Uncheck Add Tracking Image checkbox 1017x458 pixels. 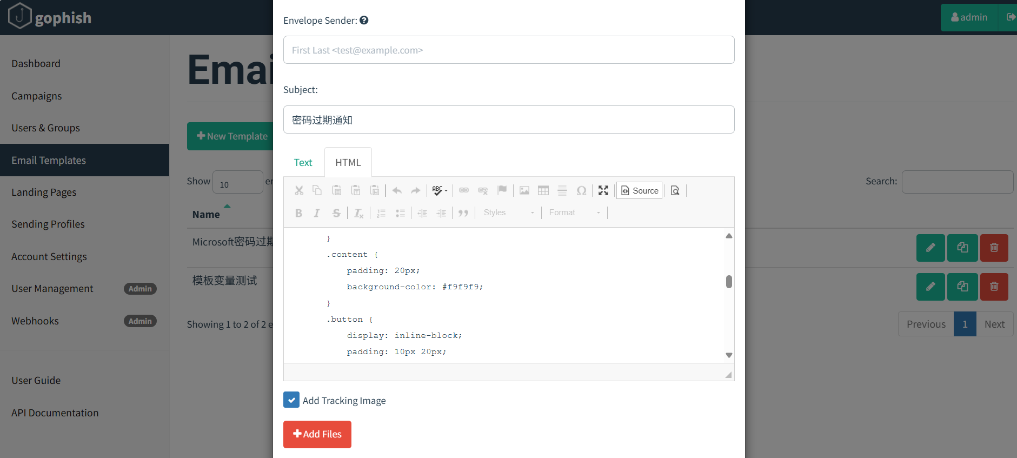coord(291,400)
